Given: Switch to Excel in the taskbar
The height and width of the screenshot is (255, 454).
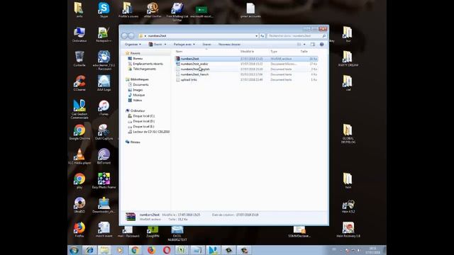Looking at the screenshot, I should click(x=182, y=250).
